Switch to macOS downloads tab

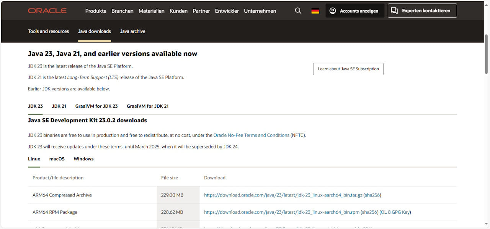[57, 159]
